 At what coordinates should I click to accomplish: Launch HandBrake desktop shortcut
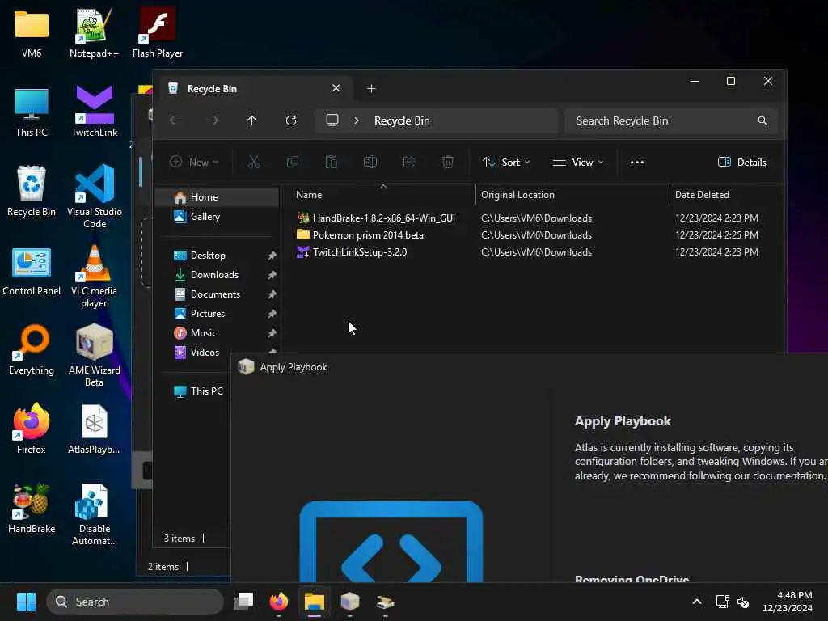32,509
